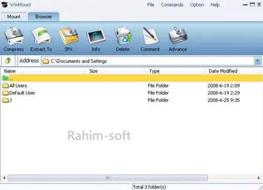Select the Default User folder icon
Viewport: 263px width, 190px height.
[x=6, y=93]
